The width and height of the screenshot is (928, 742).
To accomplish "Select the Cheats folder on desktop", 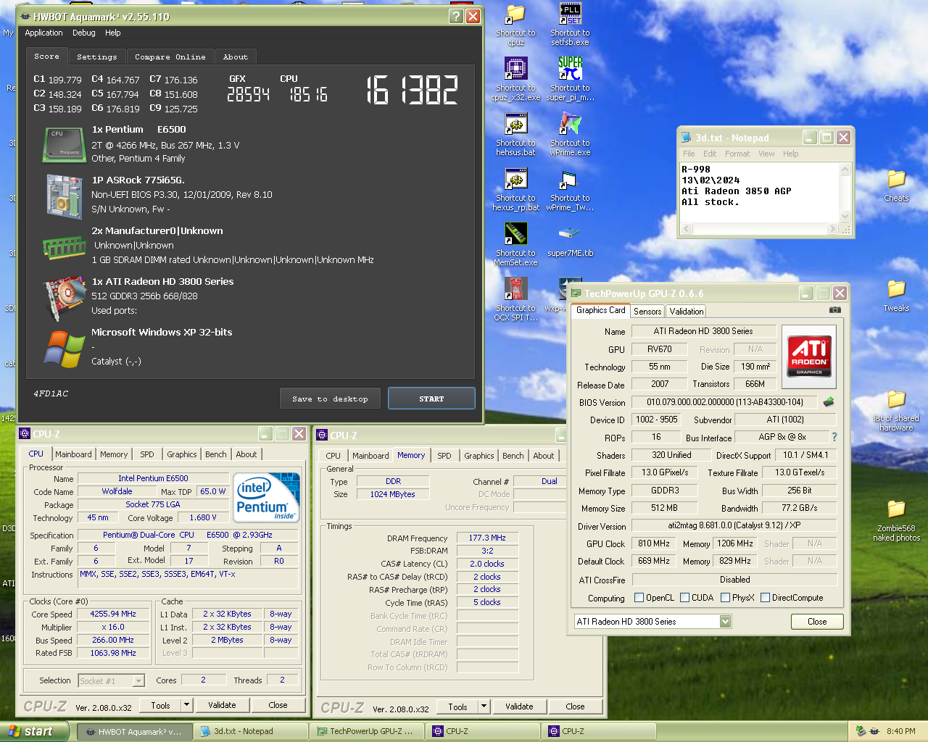I will [896, 185].
